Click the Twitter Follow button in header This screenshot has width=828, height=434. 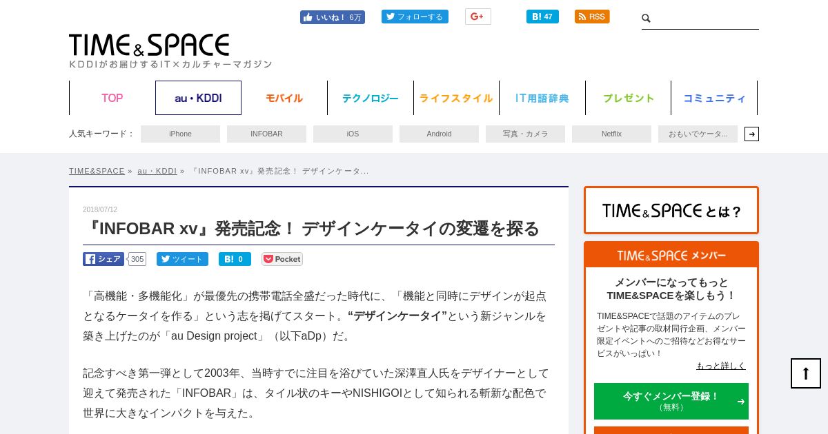click(x=415, y=17)
